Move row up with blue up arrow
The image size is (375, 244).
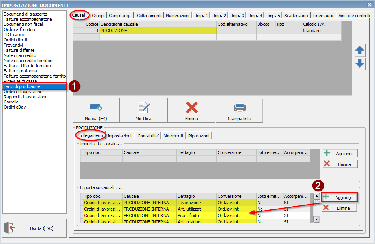[x=360, y=50]
